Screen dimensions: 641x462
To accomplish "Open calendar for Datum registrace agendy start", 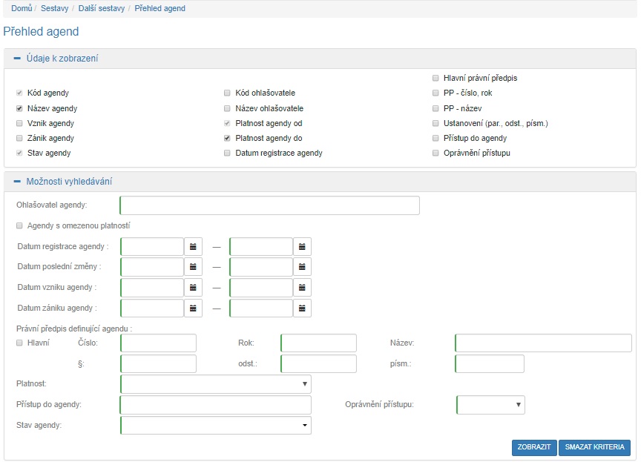I will click(193, 246).
